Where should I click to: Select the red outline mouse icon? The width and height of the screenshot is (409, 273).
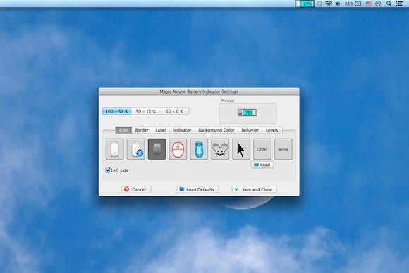point(178,149)
